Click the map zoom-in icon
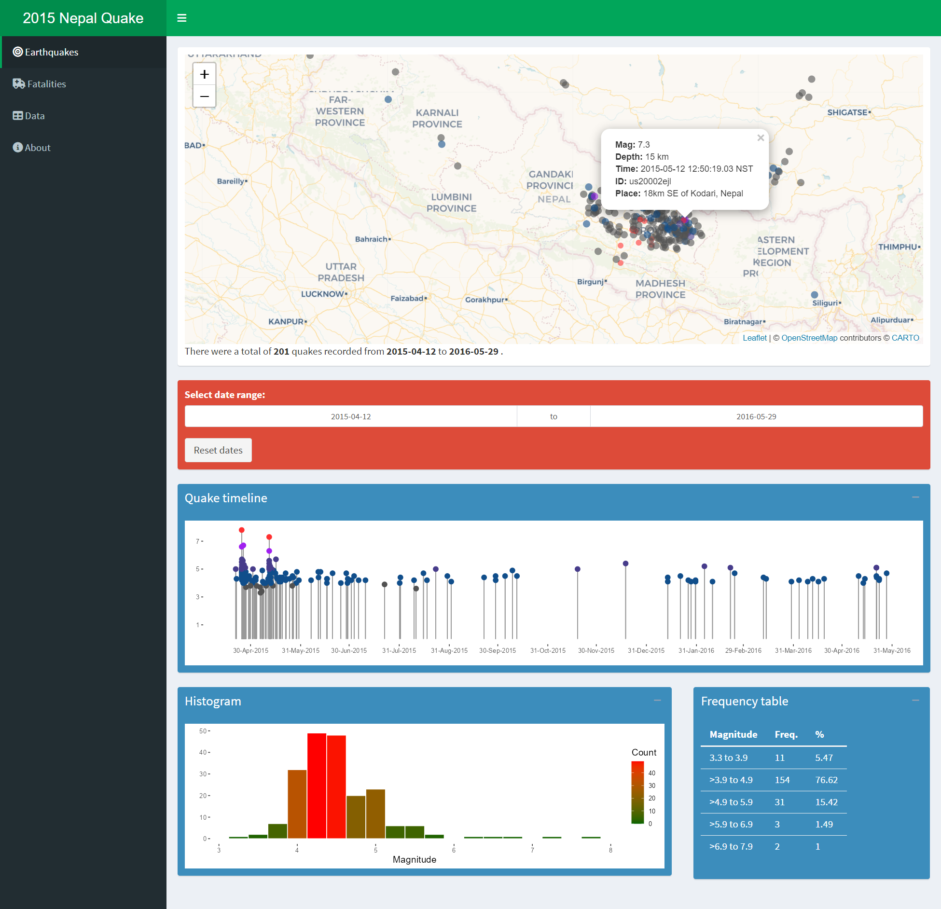Screen dimensions: 941x909 [204, 75]
